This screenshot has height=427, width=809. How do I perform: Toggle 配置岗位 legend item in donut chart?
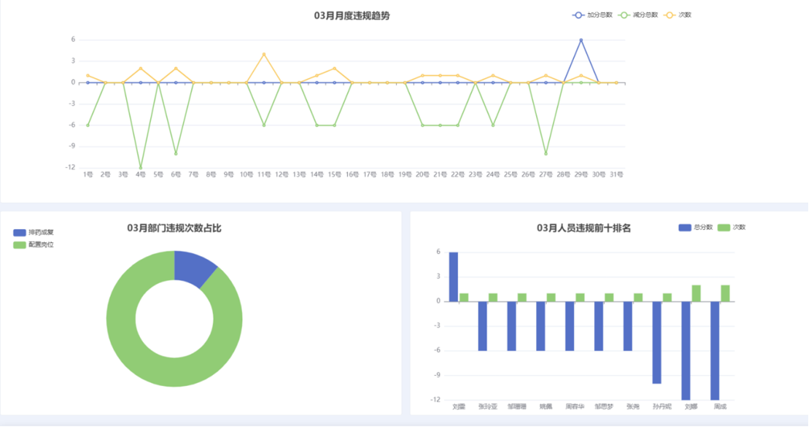33,245
